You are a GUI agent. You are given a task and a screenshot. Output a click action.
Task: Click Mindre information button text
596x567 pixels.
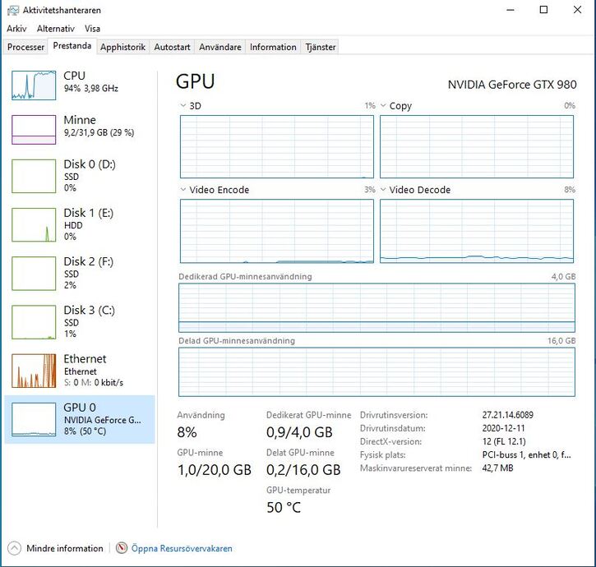click(x=65, y=548)
